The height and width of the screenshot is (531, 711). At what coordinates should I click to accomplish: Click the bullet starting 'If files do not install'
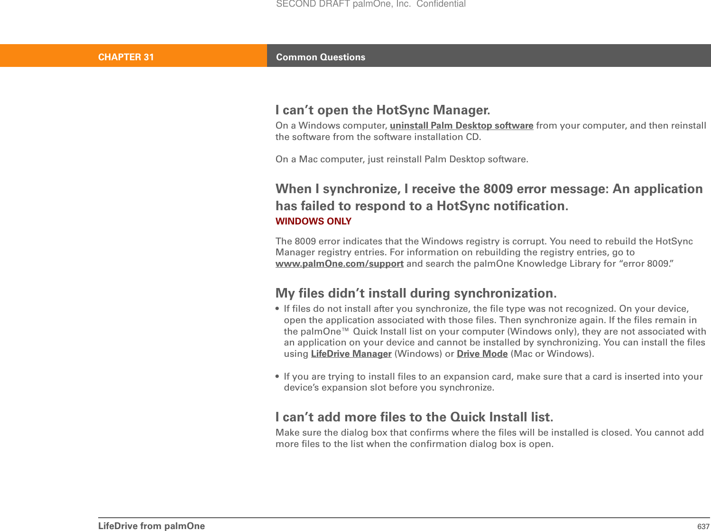(491, 331)
